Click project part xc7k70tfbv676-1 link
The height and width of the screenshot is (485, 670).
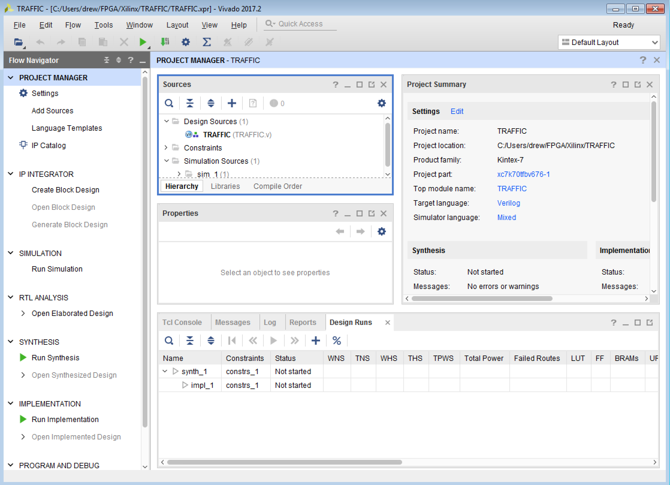click(523, 174)
